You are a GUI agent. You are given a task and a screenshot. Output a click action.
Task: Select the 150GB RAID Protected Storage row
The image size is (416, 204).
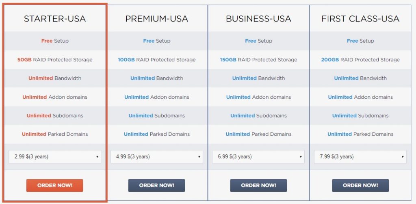tap(258, 60)
